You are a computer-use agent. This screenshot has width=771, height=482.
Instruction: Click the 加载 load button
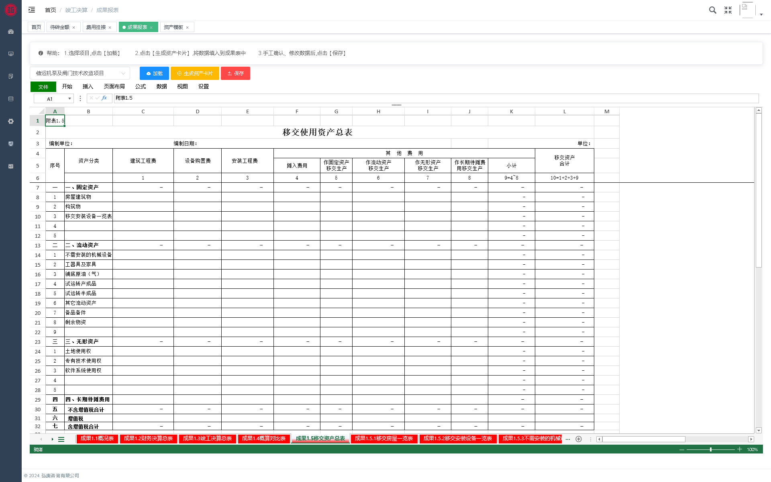(x=154, y=74)
